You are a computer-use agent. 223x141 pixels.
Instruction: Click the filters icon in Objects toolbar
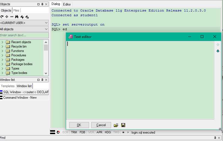click(22, 17)
